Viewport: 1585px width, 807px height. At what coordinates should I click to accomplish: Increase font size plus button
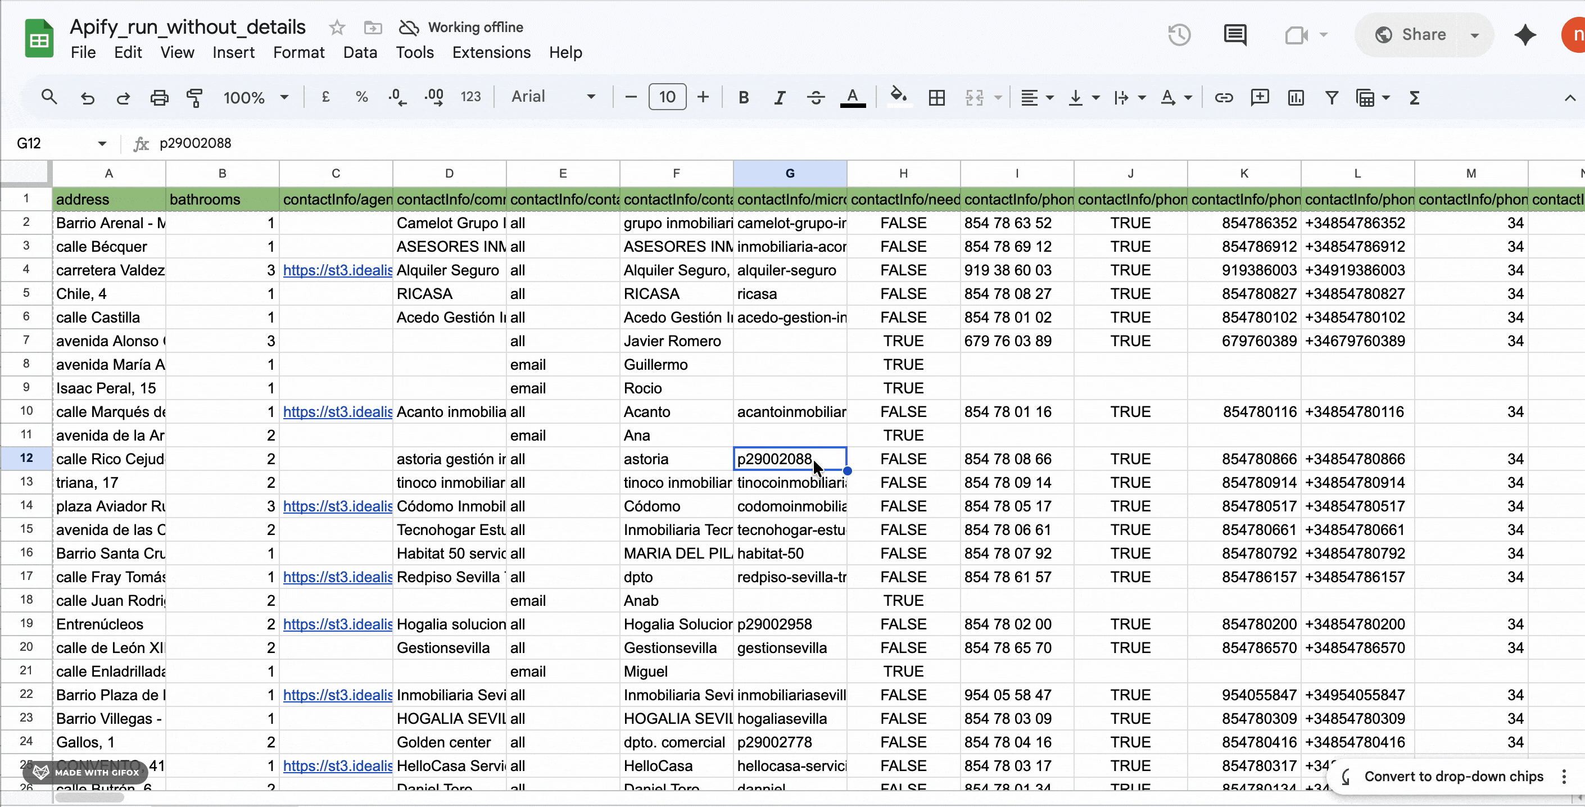703,97
